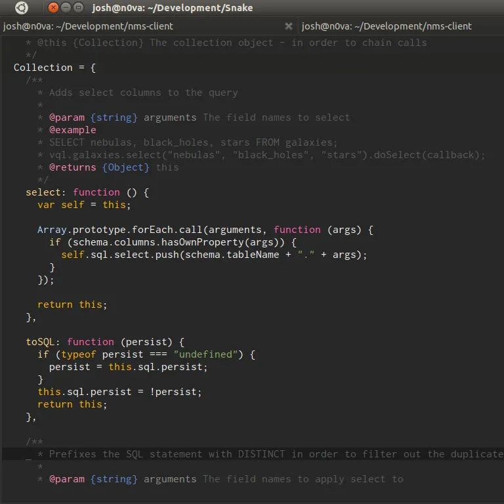The image size is (504, 504).
Task: Click the 'Array.prototype.forEach.call' line
Action: [x=205, y=230]
